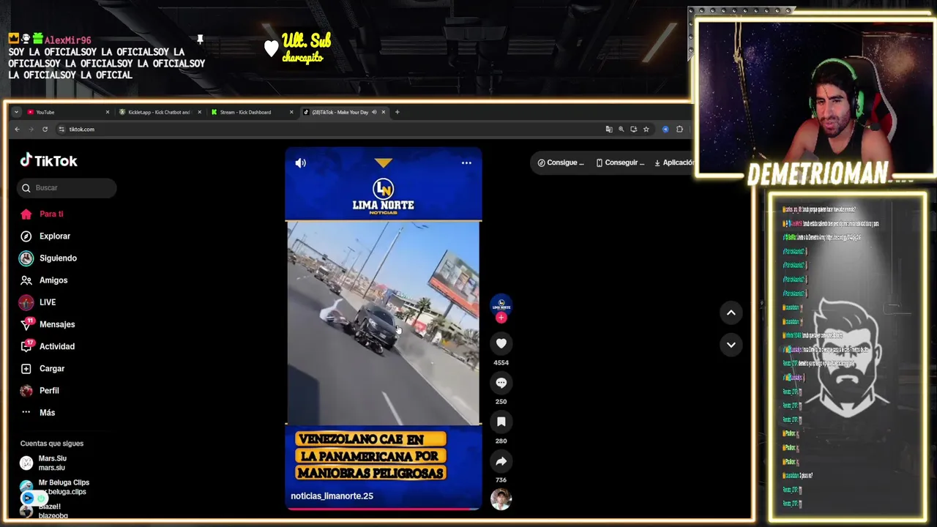
Task: Close the Kick Dashboard tab
Action: (x=291, y=112)
